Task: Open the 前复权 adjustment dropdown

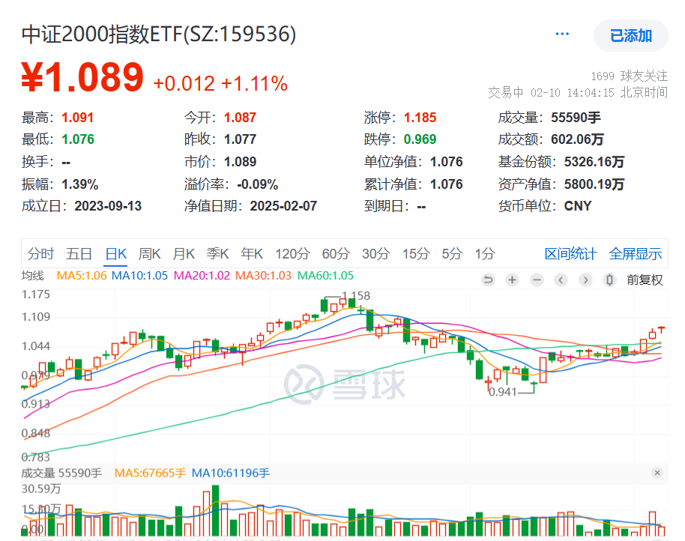Action: pos(646,279)
